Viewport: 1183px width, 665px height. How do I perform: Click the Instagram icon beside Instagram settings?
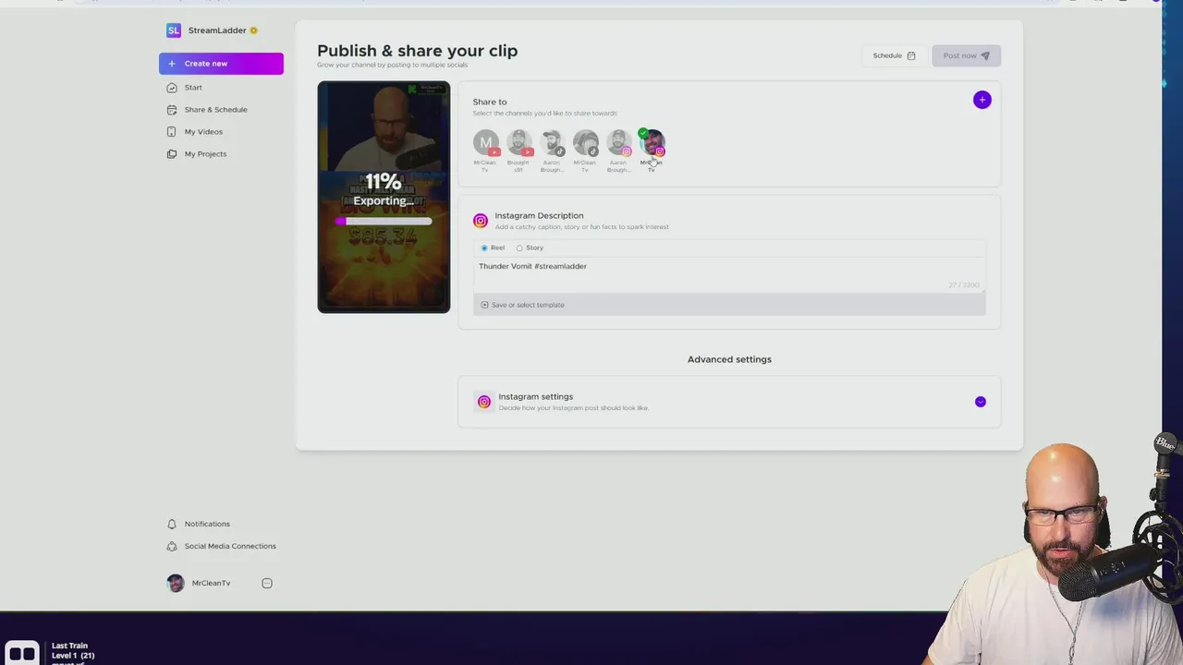click(x=484, y=402)
